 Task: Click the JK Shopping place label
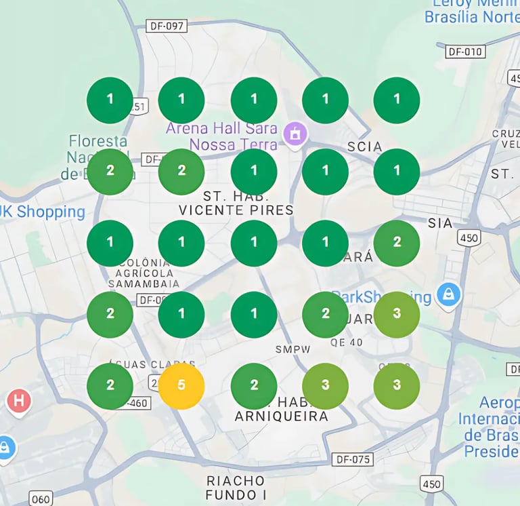click(42, 212)
